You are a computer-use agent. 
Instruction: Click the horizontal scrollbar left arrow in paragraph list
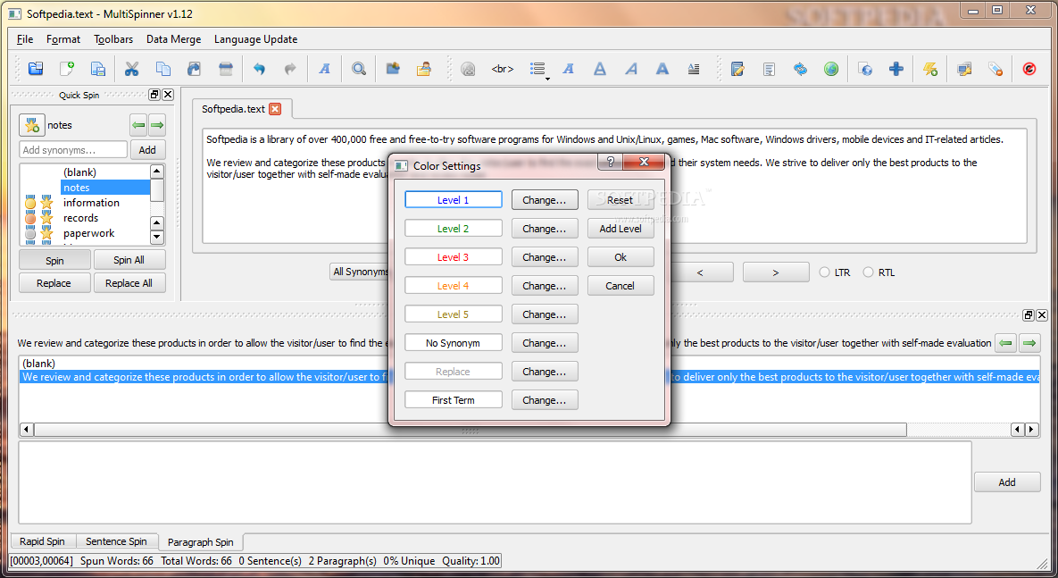[26, 429]
